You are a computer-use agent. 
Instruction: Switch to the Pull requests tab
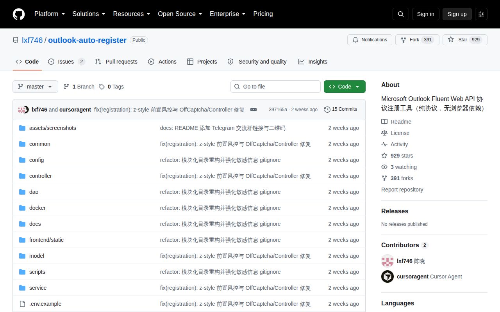116,62
